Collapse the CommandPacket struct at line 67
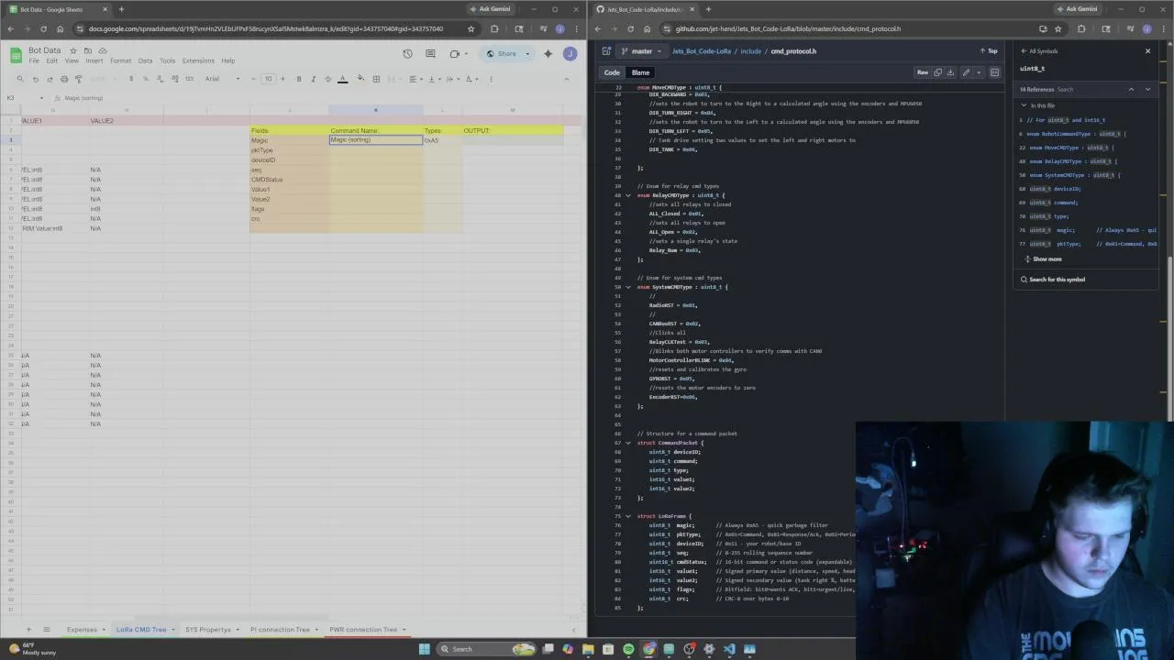This screenshot has height=660, width=1174. [628, 443]
